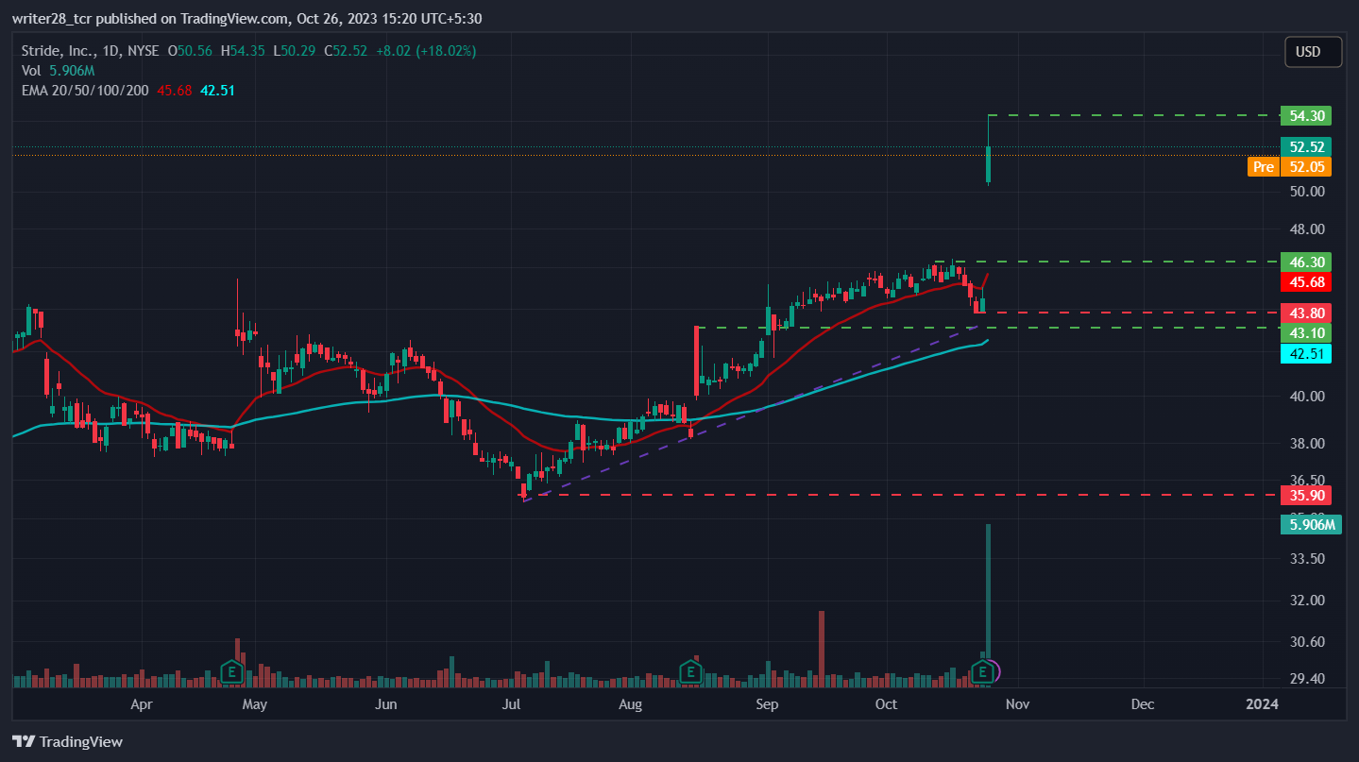Click the orange Pre 52.05 pre-market label

point(1289,166)
